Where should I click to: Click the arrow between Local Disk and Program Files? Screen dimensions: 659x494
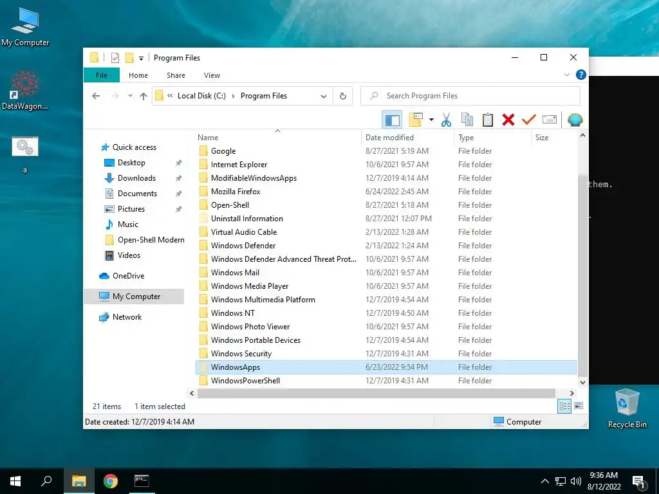pos(233,96)
